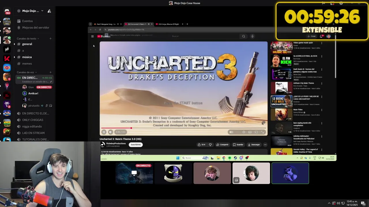
Task: Join TUTORIALES DIRE... voice channel
Action: (x=34, y=139)
